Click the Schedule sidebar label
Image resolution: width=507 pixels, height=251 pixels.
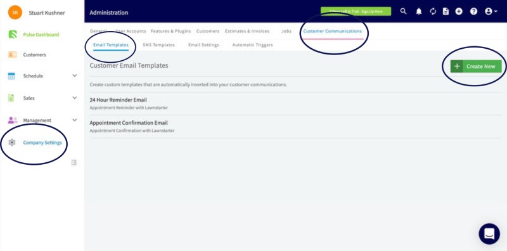[x=33, y=76]
